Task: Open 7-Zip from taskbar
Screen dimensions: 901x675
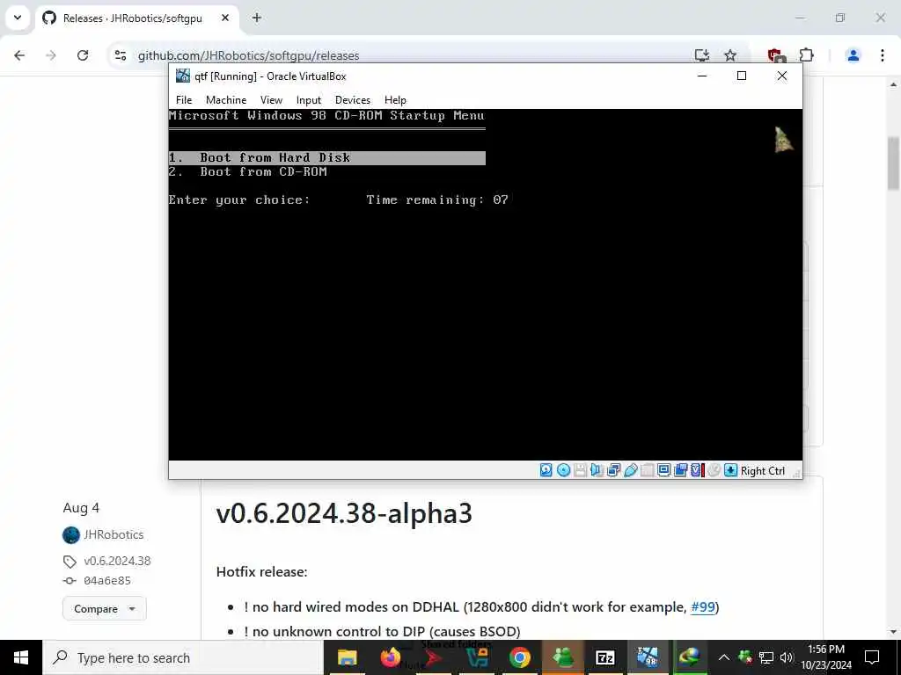Action: [x=605, y=657]
